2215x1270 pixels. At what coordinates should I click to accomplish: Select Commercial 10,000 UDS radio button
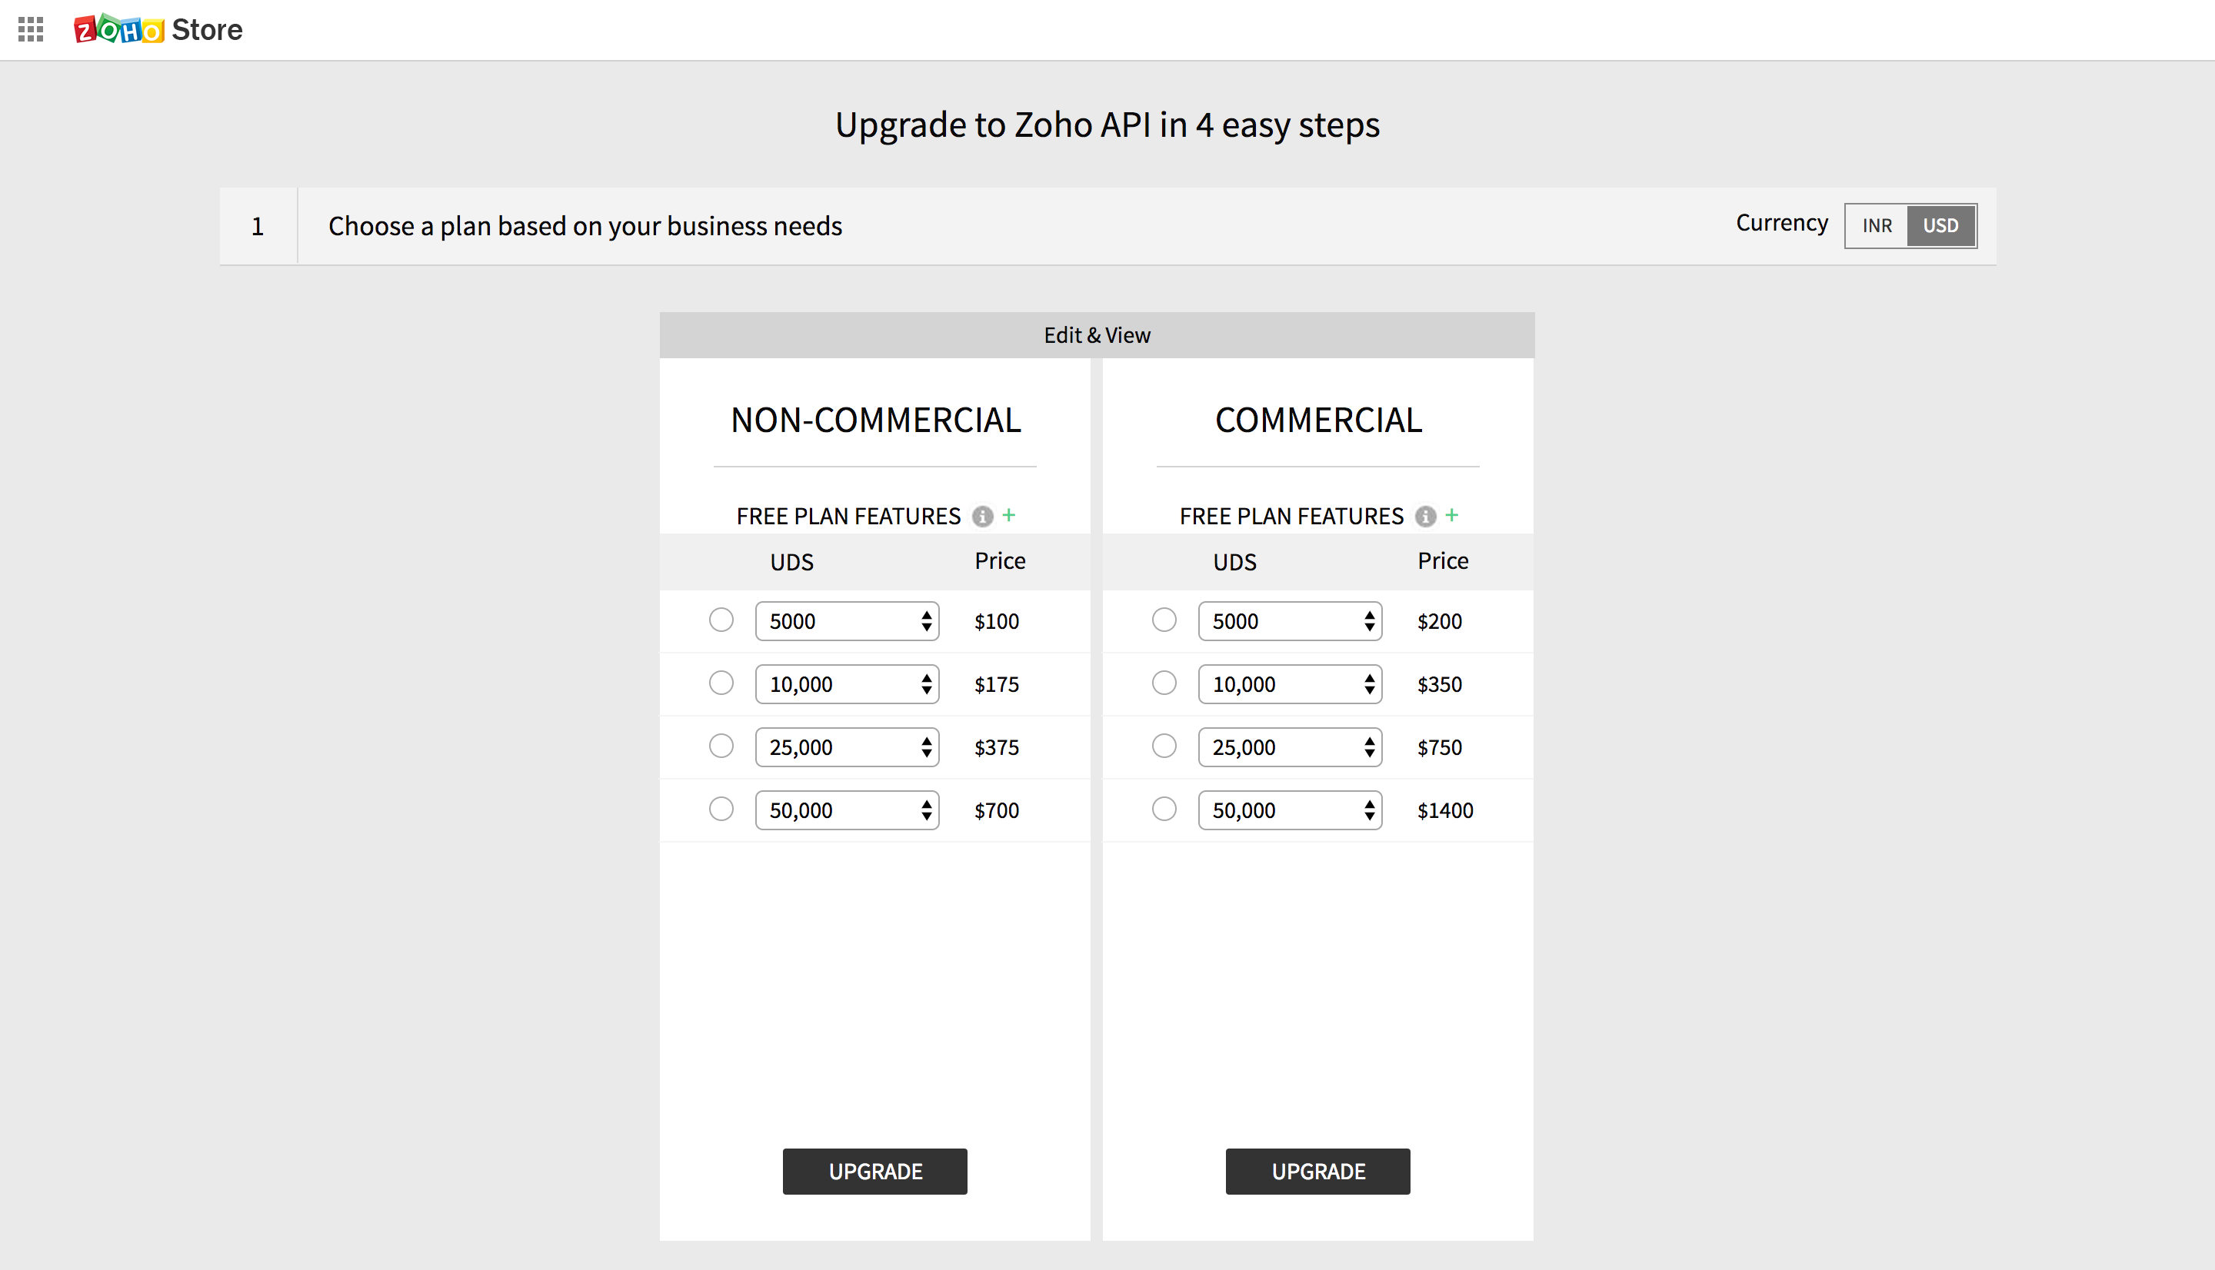pyautogui.click(x=1164, y=683)
